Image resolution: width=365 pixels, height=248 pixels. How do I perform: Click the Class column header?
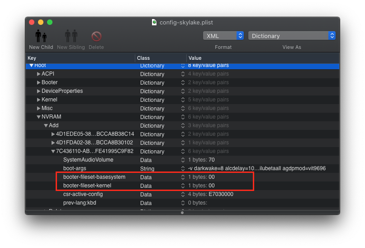(161, 58)
